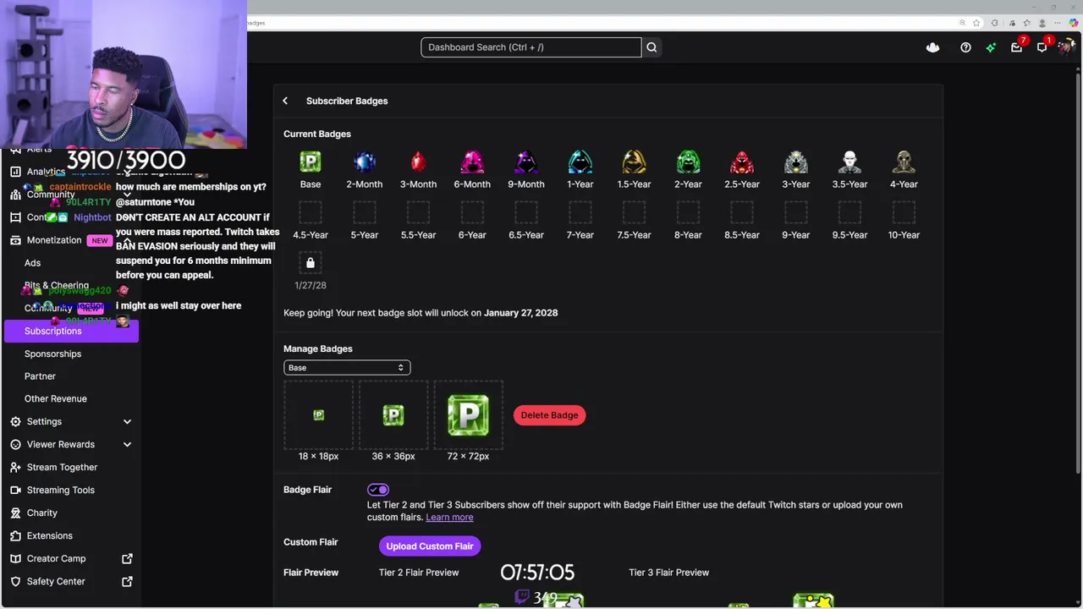Open Safety Center external link icon

[127, 581]
